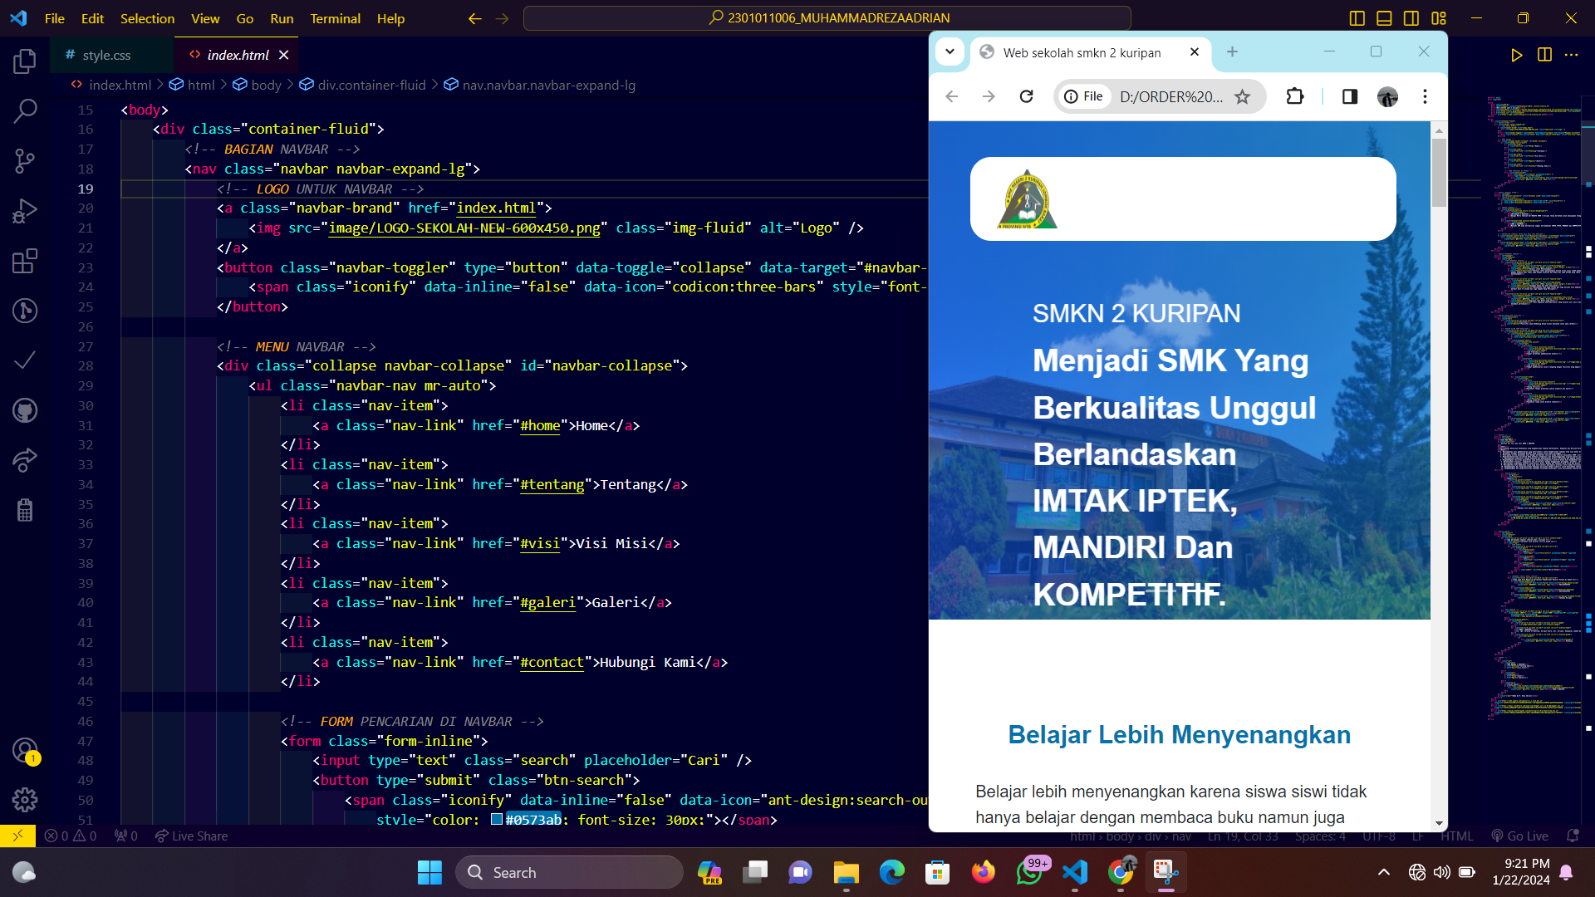Image resolution: width=1595 pixels, height=897 pixels.
Task: Open the Search view in activity bar
Action: pyautogui.click(x=25, y=110)
